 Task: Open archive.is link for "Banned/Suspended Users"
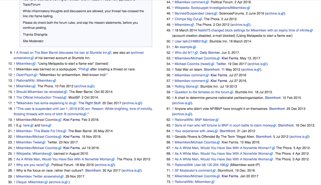(x=273, y=13)
